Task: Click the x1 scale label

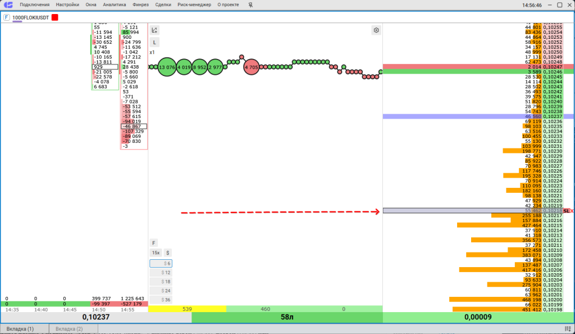Action: [x=152, y=52]
